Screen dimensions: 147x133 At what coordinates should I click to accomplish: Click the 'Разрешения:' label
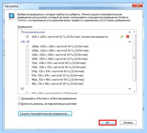tap(25, 27)
